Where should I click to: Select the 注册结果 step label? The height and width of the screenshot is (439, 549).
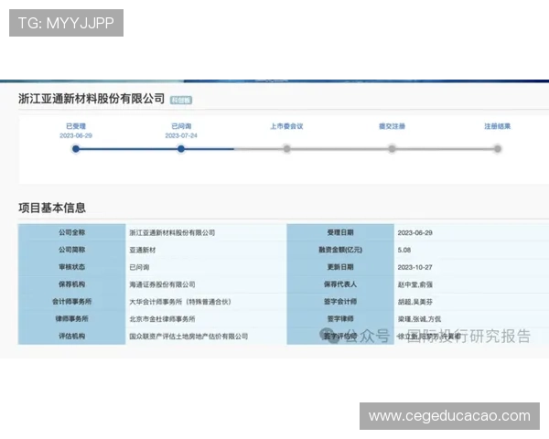(498, 126)
